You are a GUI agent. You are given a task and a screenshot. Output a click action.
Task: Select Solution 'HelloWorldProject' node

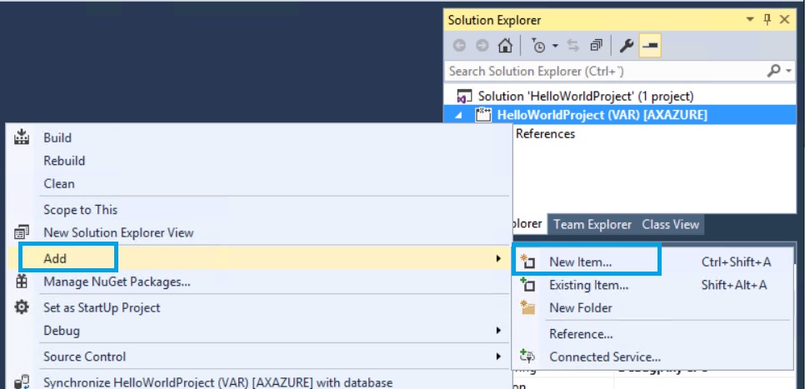tap(586, 96)
